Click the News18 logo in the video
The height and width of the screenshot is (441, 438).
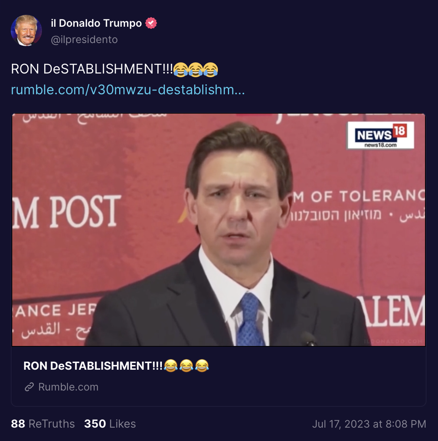[380, 135]
